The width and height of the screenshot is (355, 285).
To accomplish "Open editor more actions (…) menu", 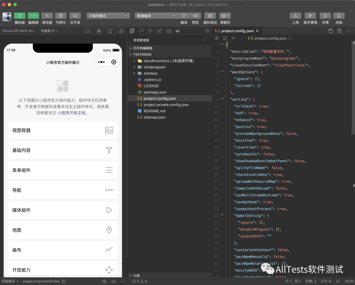I will 348,31.
